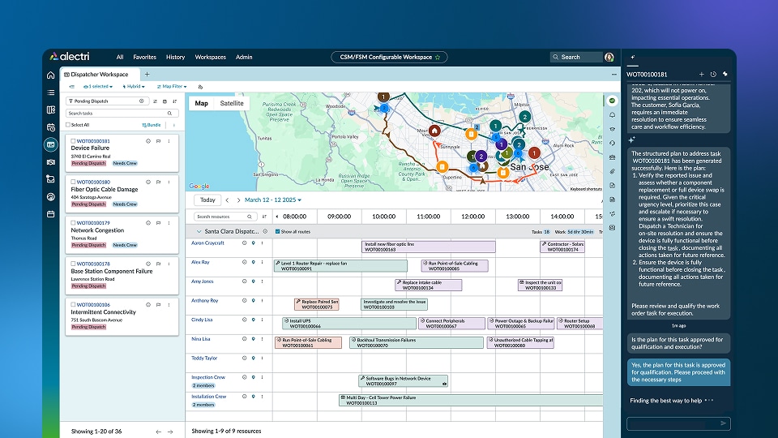Image resolution: width=778 pixels, height=438 pixels.
Task: Click the Search tasks input field
Action: (x=120, y=114)
